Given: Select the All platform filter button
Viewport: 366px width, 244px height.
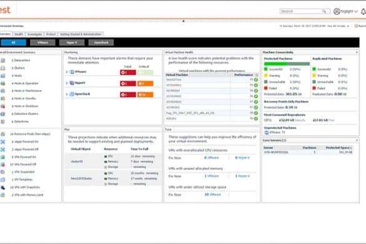Looking at the screenshot, I should pyautogui.click(x=13, y=43).
